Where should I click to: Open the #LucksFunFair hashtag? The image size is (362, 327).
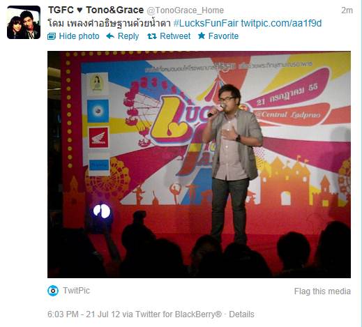click(x=206, y=23)
